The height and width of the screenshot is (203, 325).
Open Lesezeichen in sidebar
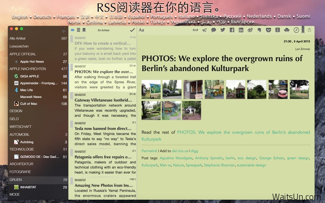(38, 46)
